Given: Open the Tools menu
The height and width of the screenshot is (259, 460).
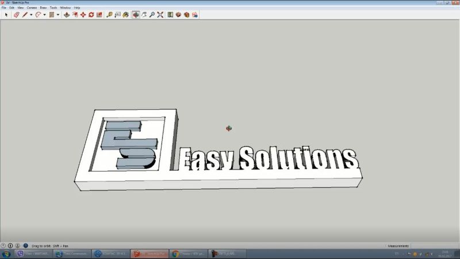Looking at the screenshot, I should pos(53,7).
